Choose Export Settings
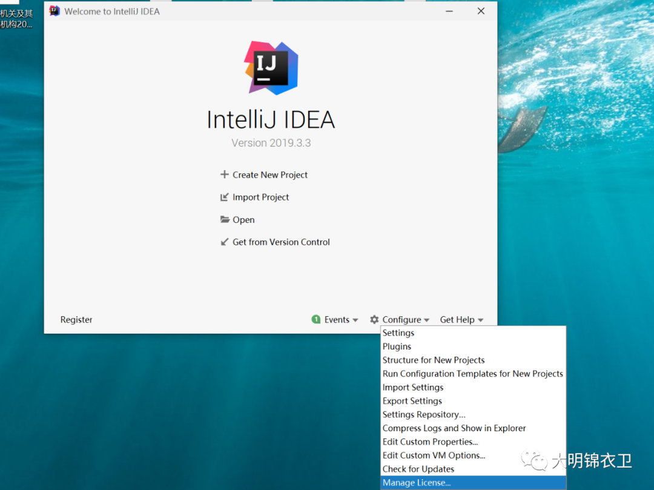The image size is (654, 490). coord(474,401)
